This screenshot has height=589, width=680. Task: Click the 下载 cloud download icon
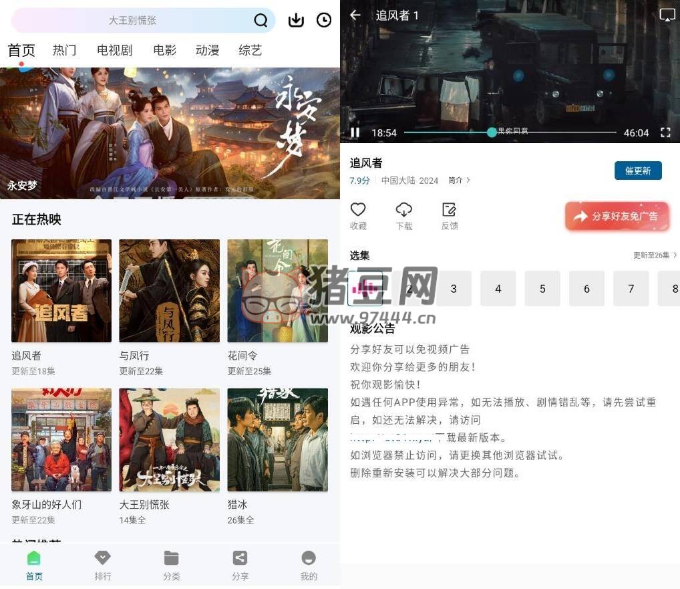[403, 210]
